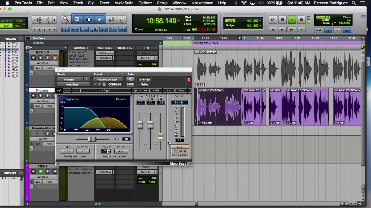This screenshot has height=208, width=371.
Task: Open the Process track selector dropdown
Action: tap(70, 79)
